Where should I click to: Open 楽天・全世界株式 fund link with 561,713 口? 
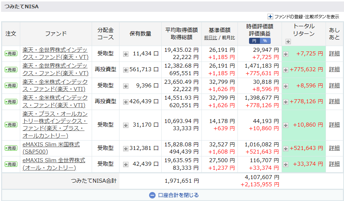point(56,69)
